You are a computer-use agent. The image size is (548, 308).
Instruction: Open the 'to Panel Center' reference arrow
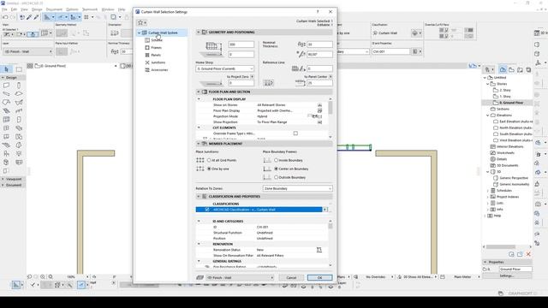coord(331,76)
